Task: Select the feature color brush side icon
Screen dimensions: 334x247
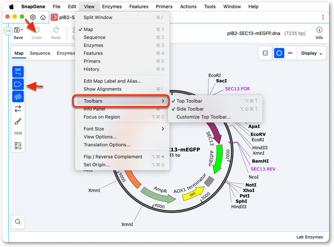Action: (x=18, y=121)
